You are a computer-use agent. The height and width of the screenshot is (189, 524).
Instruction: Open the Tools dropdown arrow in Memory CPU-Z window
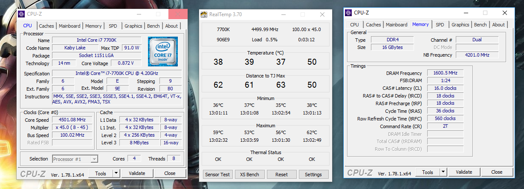443,172
